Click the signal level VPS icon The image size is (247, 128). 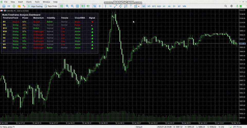pos(237,6)
